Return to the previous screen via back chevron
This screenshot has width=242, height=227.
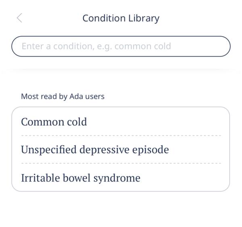[19, 18]
